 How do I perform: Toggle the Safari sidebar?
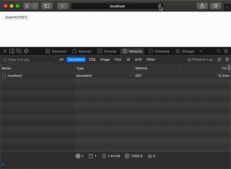tap(47, 6)
